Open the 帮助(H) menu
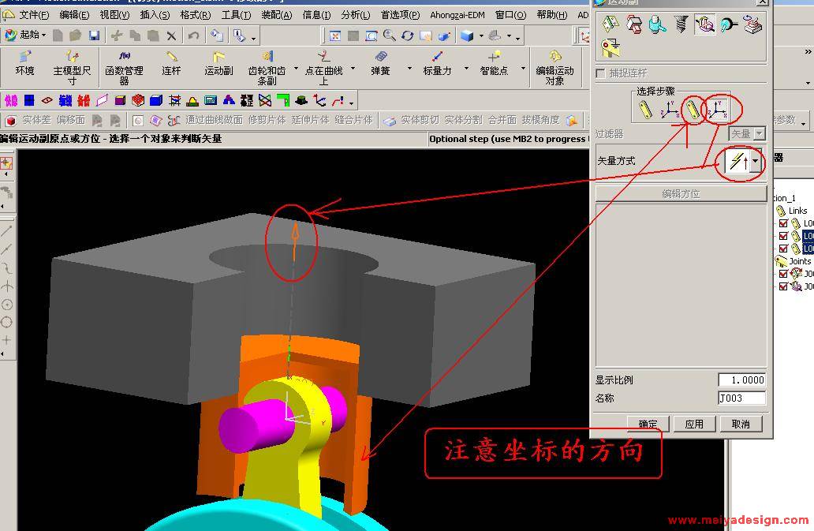Viewport: 814px width, 531px height. pos(552,15)
